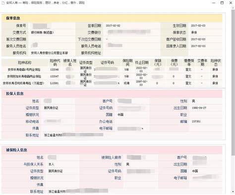Click 与投保人关系 value 本人
235x195 pixels.
(x=51, y=164)
